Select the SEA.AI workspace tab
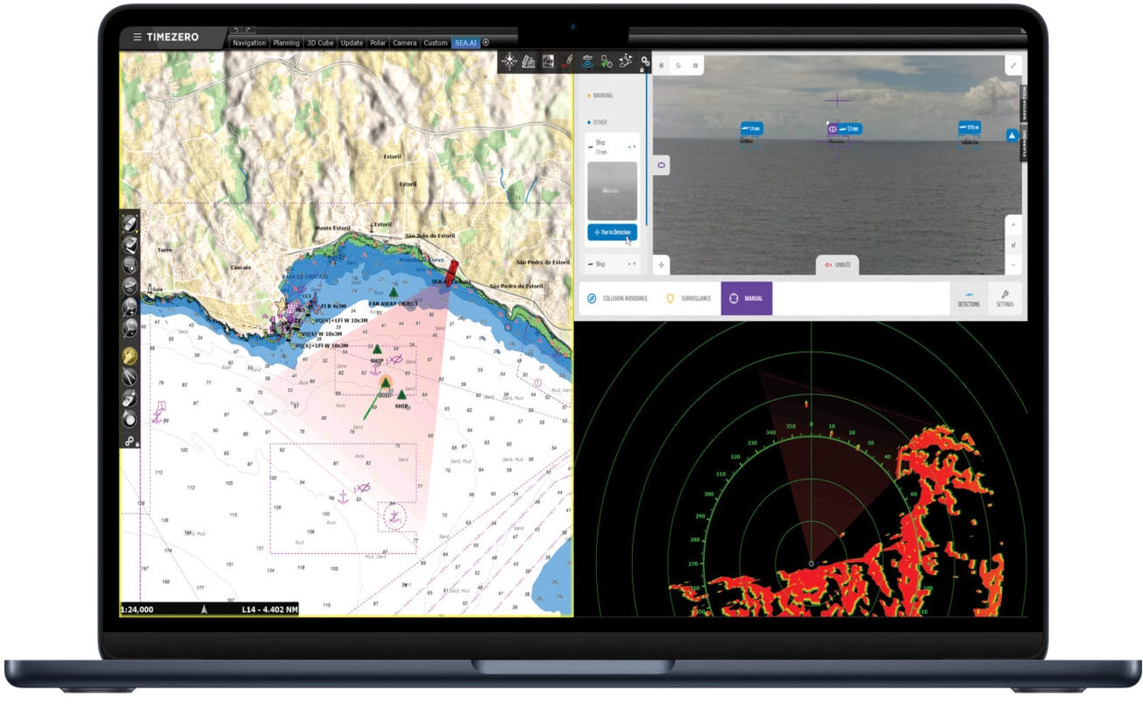 [x=465, y=42]
